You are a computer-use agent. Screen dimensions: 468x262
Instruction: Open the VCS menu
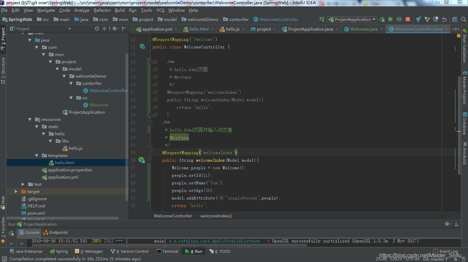160,10
